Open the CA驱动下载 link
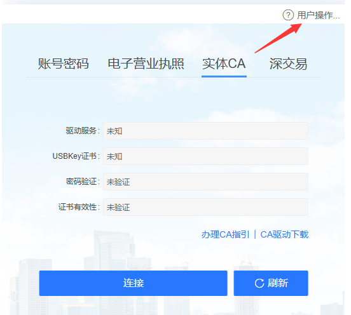Screen dimensions: 351x315 (284, 234)
